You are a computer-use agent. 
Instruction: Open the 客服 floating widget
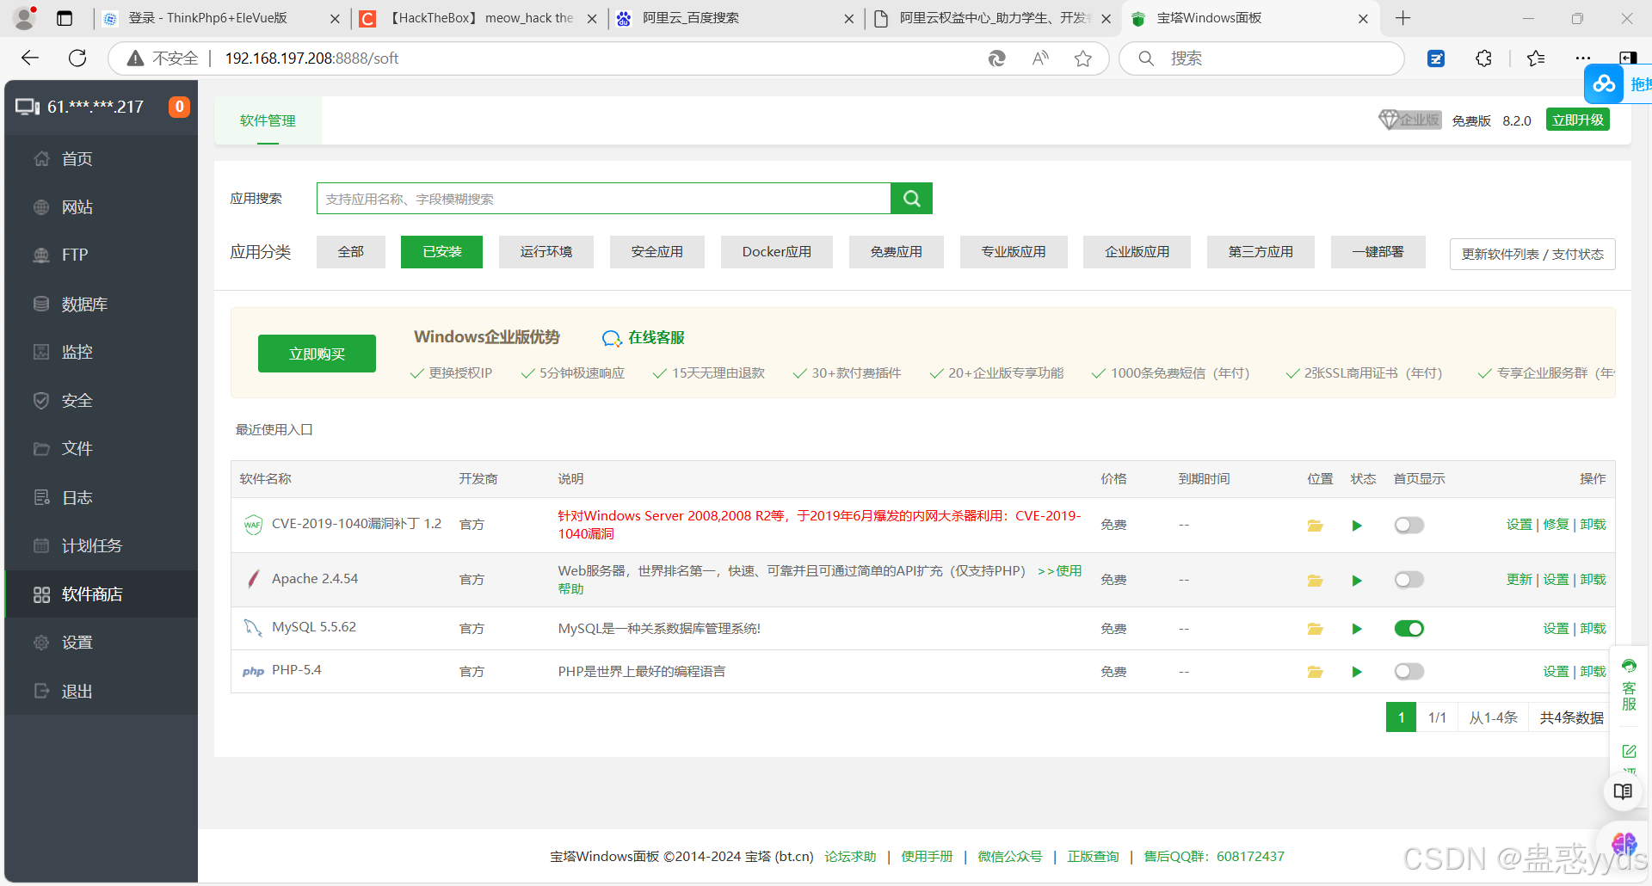(x=1629, y=686)
